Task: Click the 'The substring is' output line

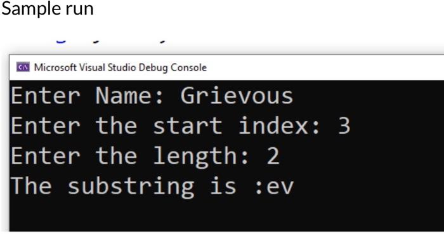Action: [152, 187]
